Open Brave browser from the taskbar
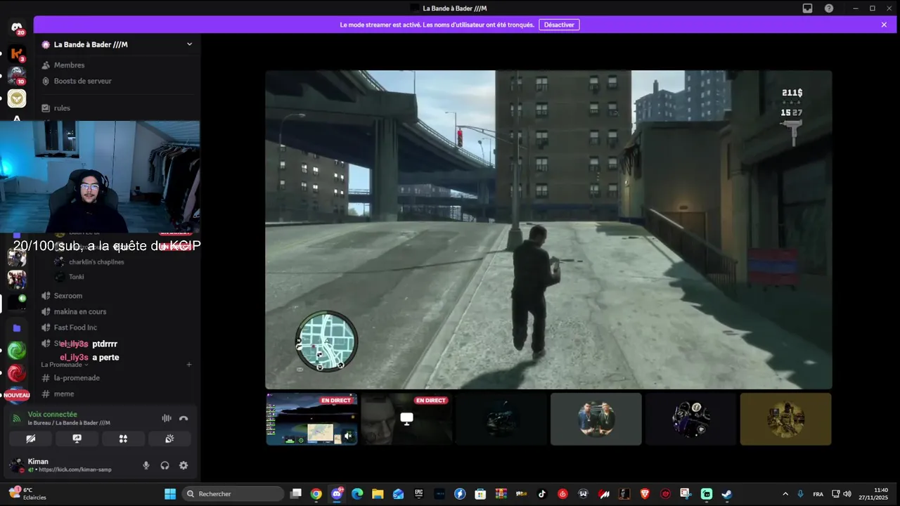Screen dimensions: 900x506 click(645, 494)
